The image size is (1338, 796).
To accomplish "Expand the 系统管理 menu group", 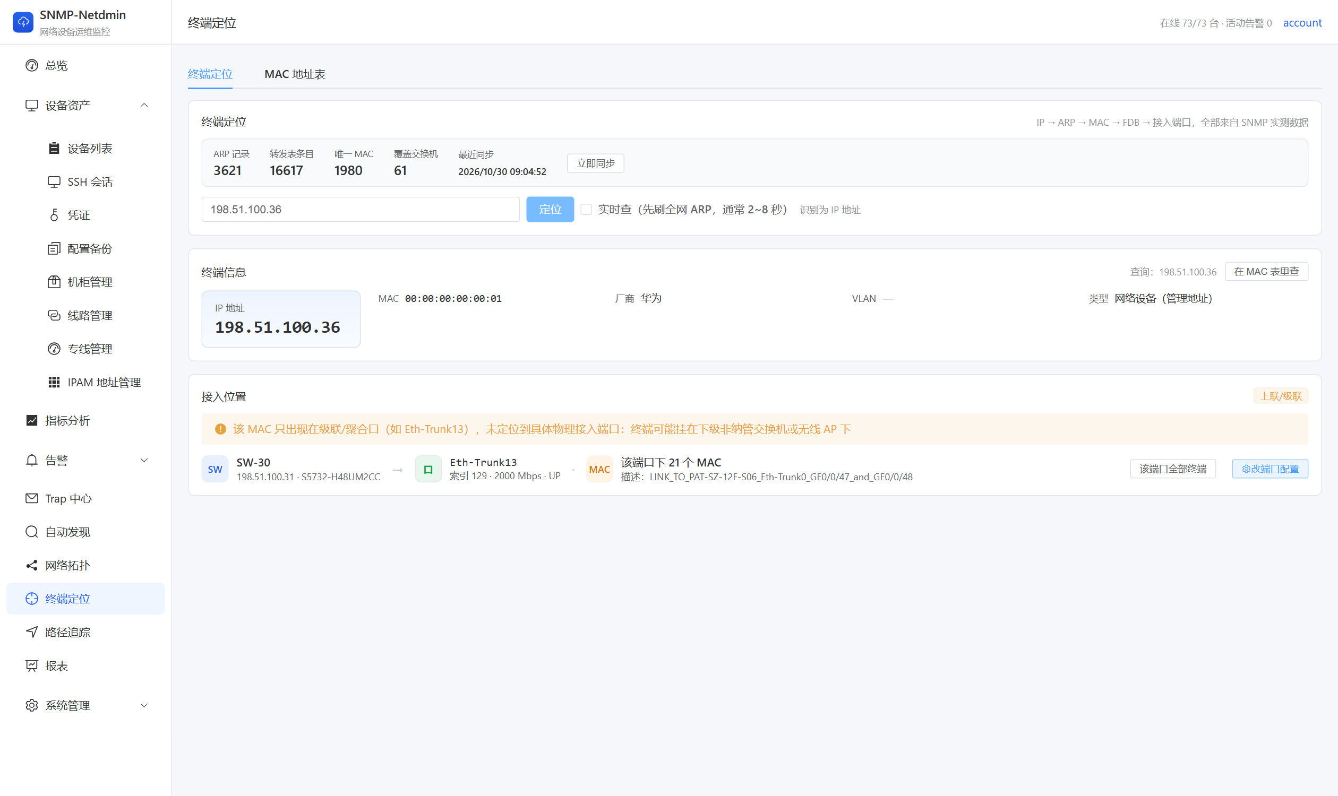I will point(144,705).
